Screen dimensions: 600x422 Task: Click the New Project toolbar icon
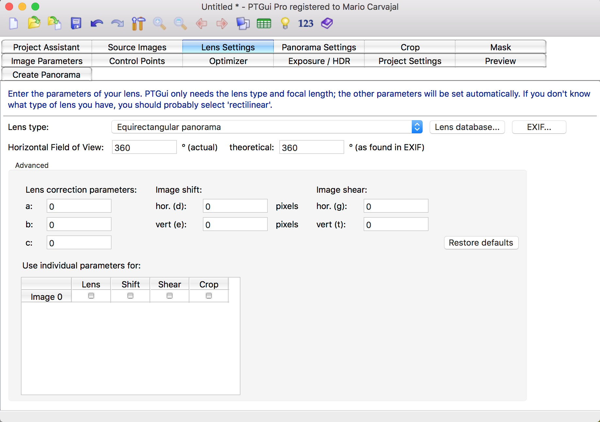pos(13,24)
